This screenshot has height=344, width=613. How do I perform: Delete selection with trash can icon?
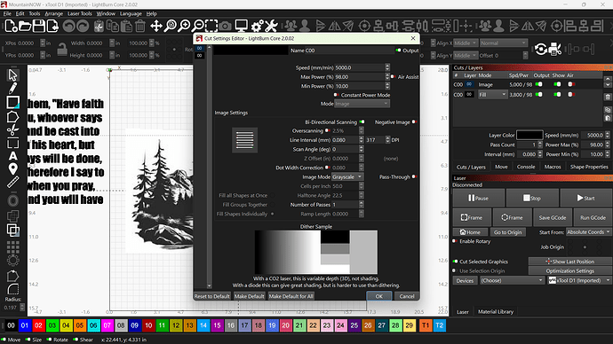140,26
